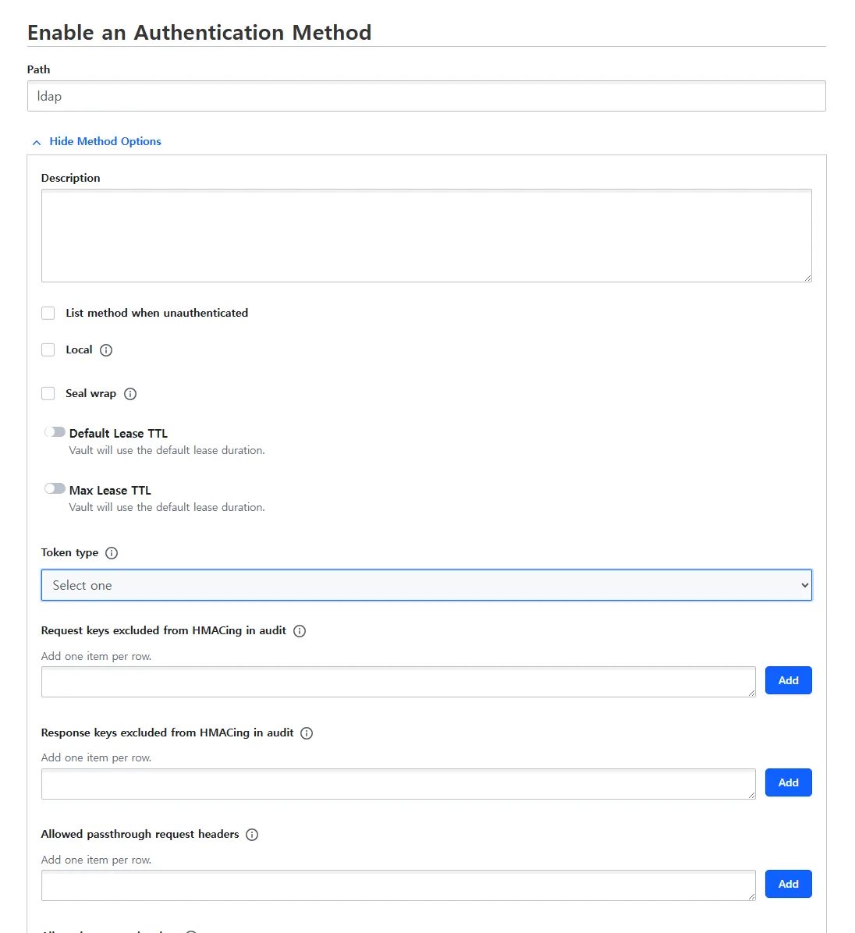
Task: Click info icon for Request keys excluded
Action: tap(300, 631)
